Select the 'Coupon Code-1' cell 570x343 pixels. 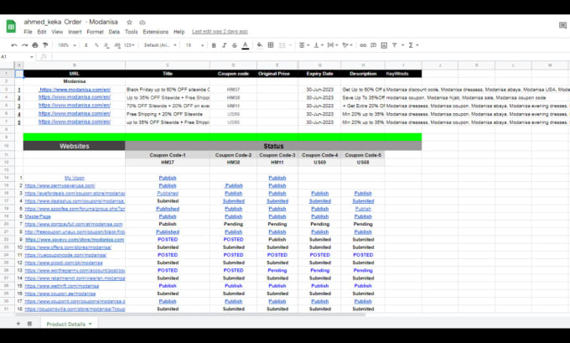(x=168, y=155)
